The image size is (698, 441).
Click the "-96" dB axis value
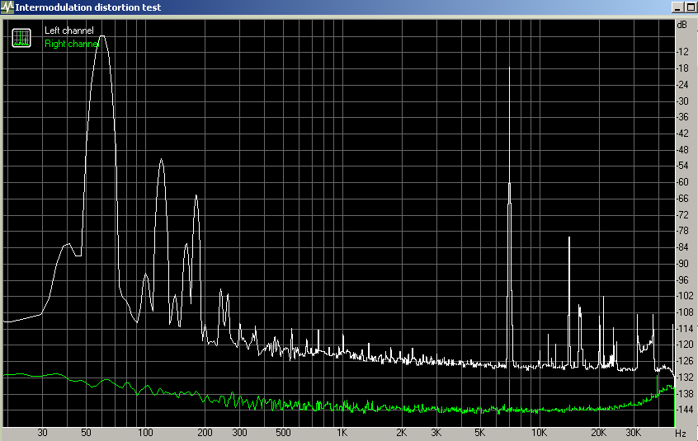pos(682,280)
